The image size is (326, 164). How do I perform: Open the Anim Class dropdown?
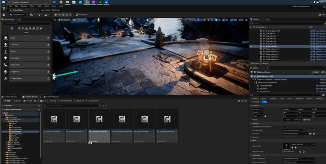pos(296,134)
